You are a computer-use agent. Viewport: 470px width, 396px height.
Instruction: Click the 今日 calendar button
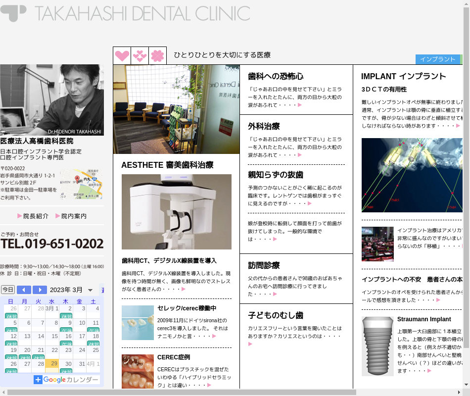point(8,290)
